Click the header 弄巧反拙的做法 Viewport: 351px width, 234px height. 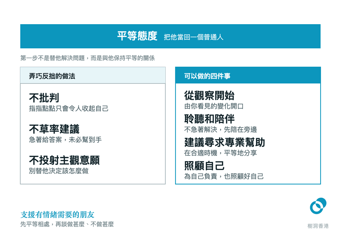point(52,76)
